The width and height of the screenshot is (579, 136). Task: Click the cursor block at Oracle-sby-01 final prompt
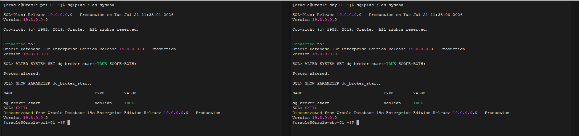click(x=358, y=123)
